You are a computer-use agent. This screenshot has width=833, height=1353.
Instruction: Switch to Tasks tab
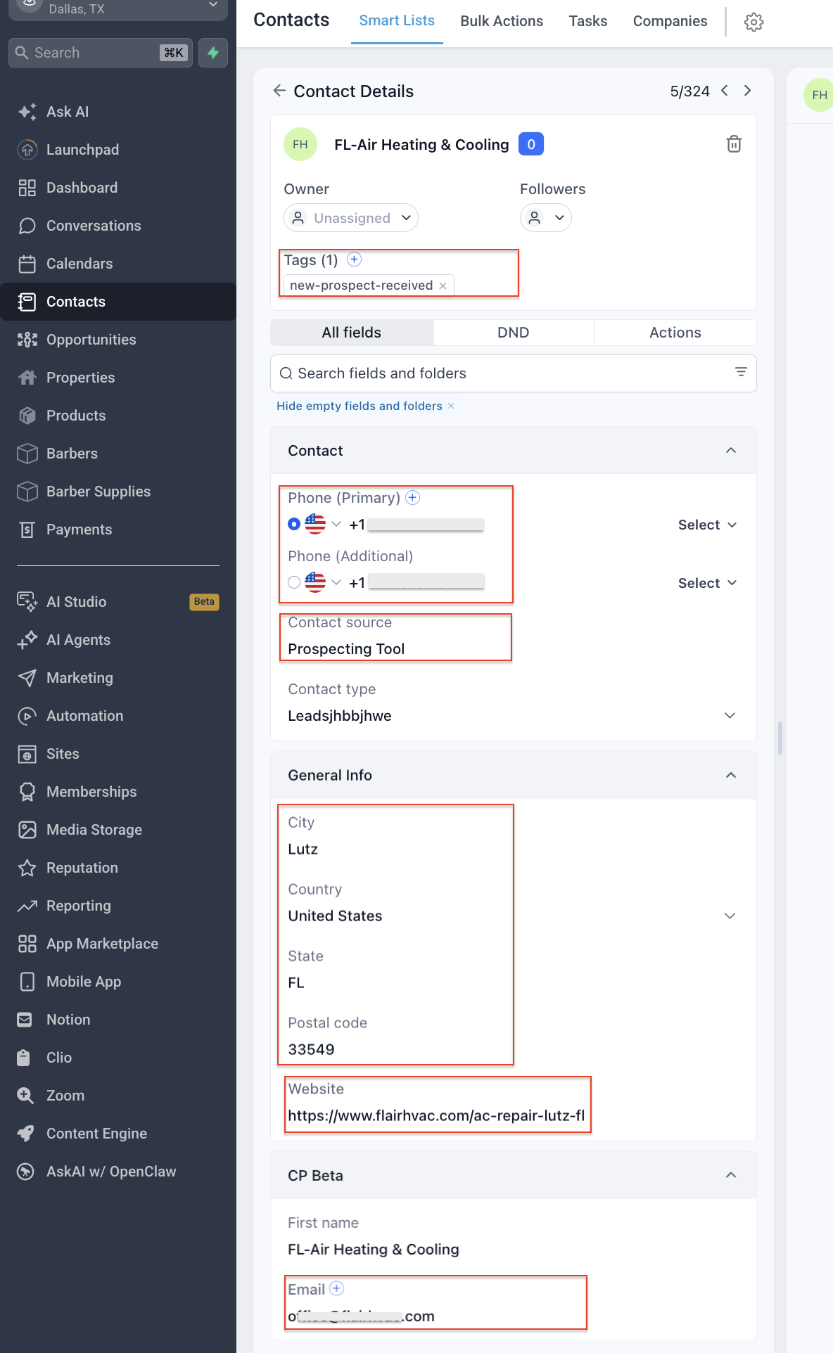tap(588, 21)
